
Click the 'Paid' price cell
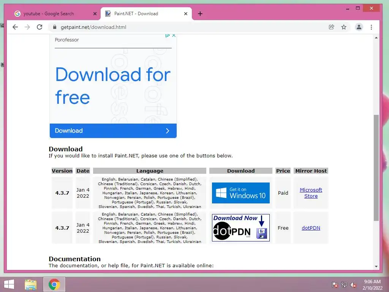[283, 193]
